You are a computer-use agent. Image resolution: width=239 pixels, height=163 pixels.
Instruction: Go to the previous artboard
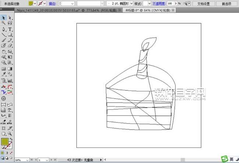(x=36, y=160)
